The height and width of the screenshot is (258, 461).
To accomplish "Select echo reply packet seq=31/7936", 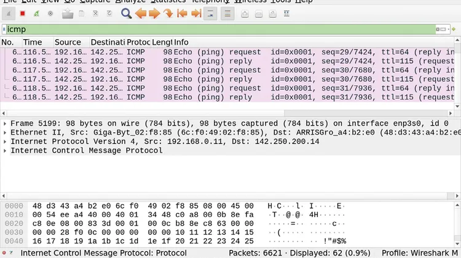I will coord(227,97).
